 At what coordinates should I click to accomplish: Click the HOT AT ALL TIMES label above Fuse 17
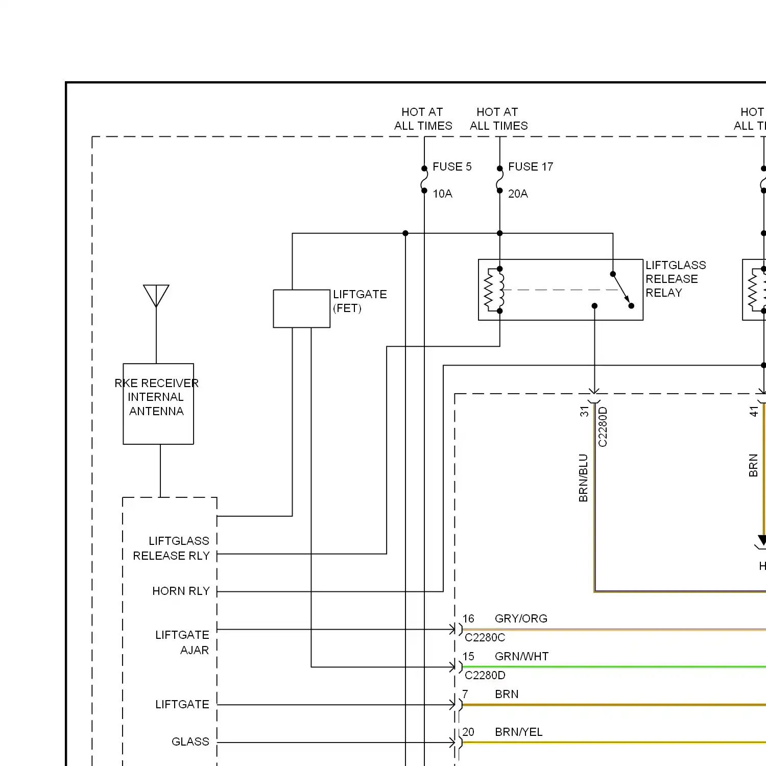pos(498,118)
